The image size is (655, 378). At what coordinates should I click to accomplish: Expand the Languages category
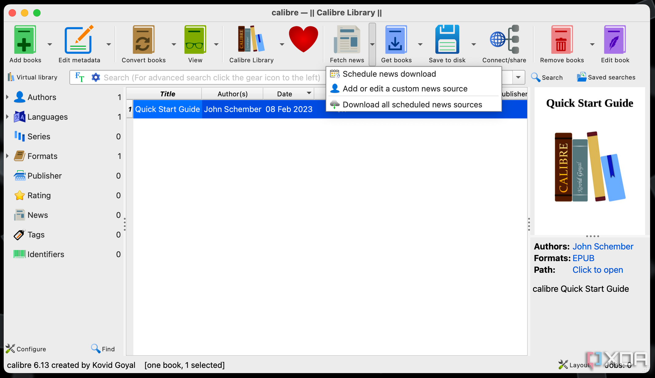(x=7, y=117)
